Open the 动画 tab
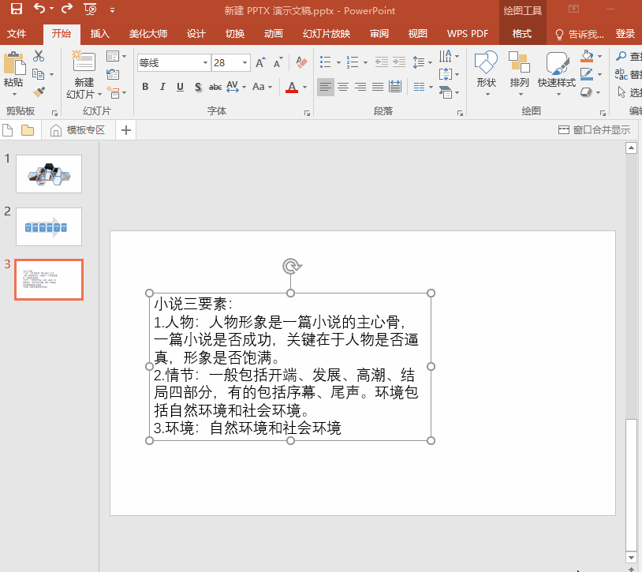The height and width of the screenshot is (572, 642). click(x=273, y=34)
